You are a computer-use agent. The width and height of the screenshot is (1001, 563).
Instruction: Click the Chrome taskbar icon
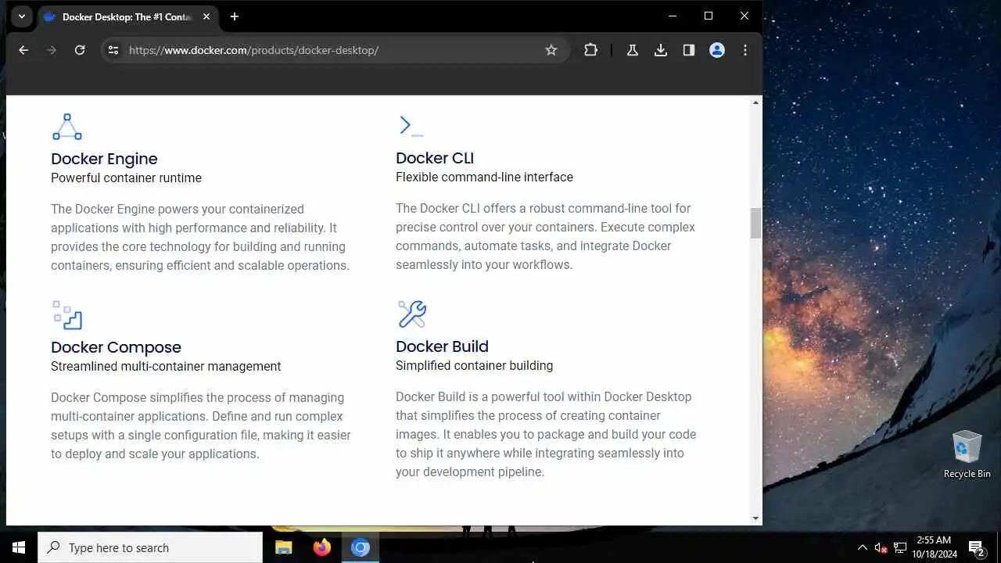(x=361, y=547)
